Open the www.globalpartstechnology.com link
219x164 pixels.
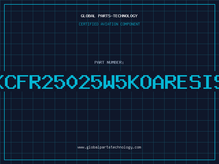coord(109,147)
